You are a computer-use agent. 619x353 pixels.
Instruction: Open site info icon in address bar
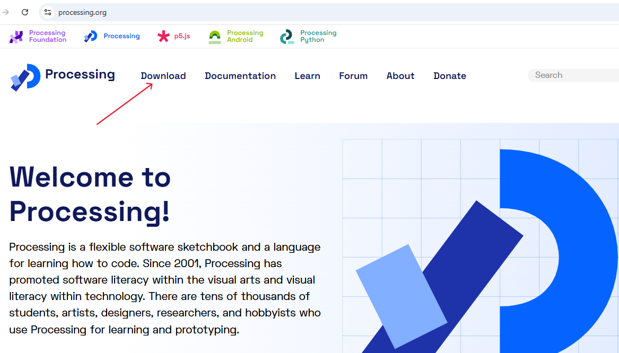coord(48,12)
